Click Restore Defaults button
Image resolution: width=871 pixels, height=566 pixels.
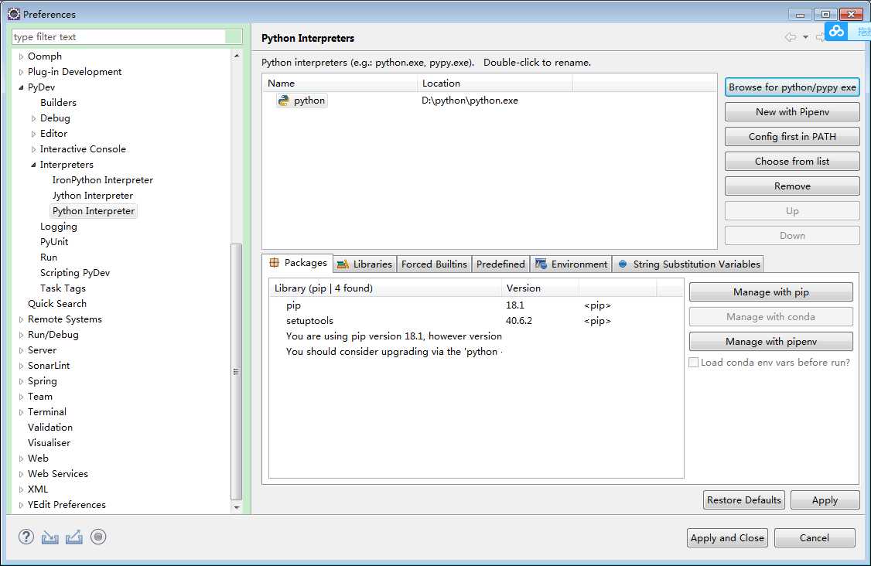(x=744, y=500)
